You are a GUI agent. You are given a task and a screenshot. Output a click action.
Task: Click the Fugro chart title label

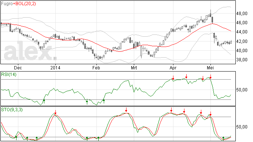7,4
